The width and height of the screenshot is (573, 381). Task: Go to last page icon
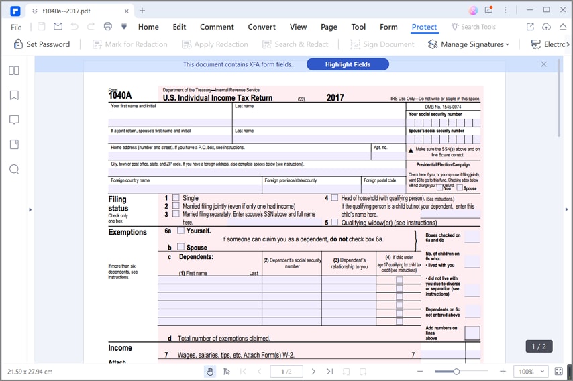coord(329,372)
